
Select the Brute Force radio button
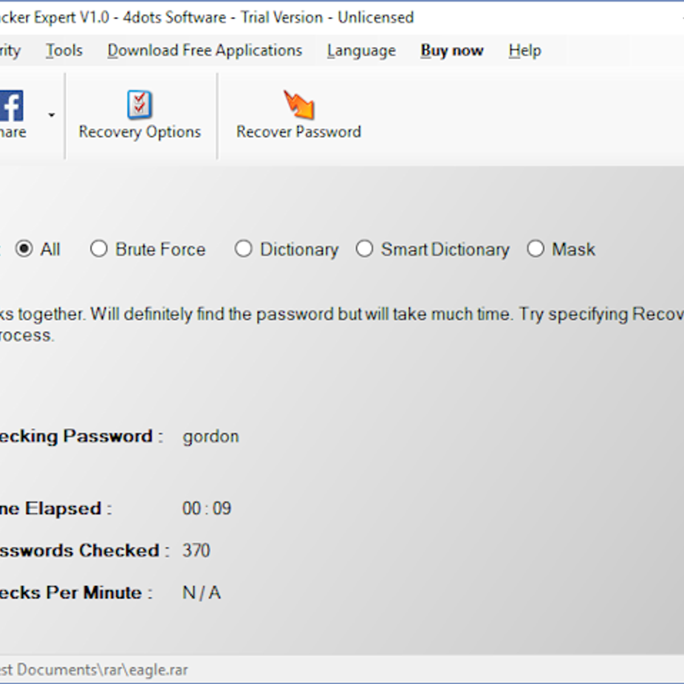click(x=99, y=249)
